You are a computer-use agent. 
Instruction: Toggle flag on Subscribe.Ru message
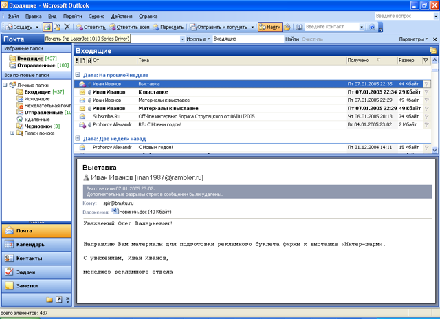[x=426, y=116]
